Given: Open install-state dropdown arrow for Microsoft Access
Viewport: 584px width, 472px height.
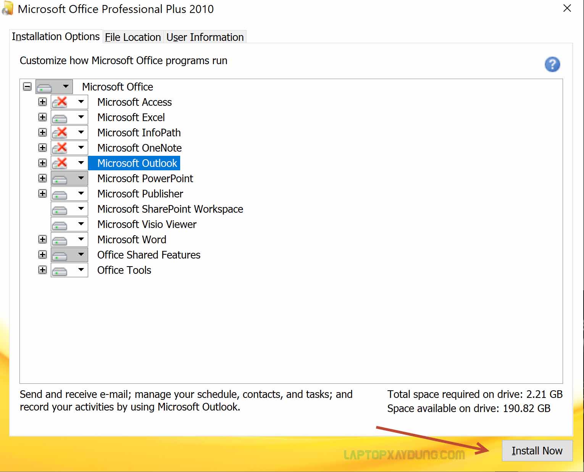Looking at the screenshot, I should [81, 102].
